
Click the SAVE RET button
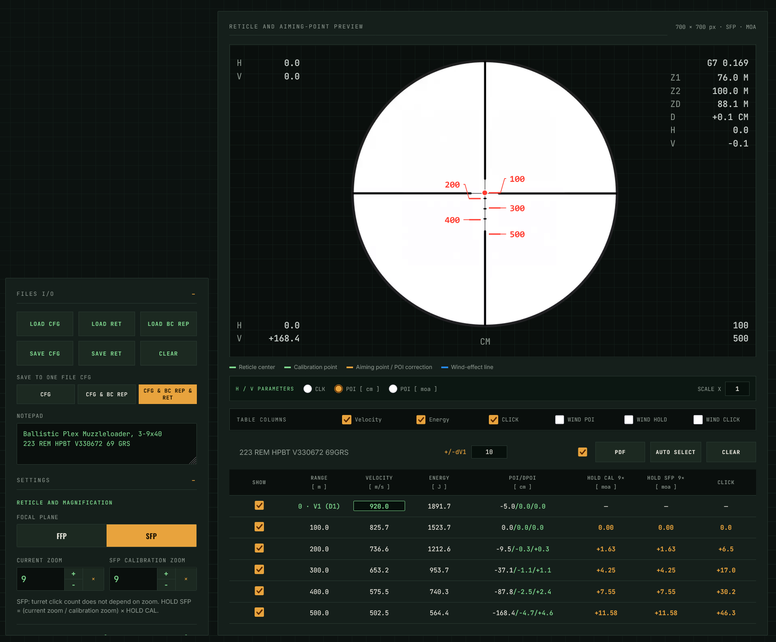pos(107,354)
